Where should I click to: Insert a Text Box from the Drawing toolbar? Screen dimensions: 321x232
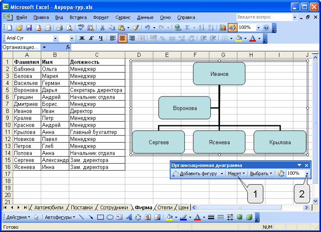click(119, 217)
